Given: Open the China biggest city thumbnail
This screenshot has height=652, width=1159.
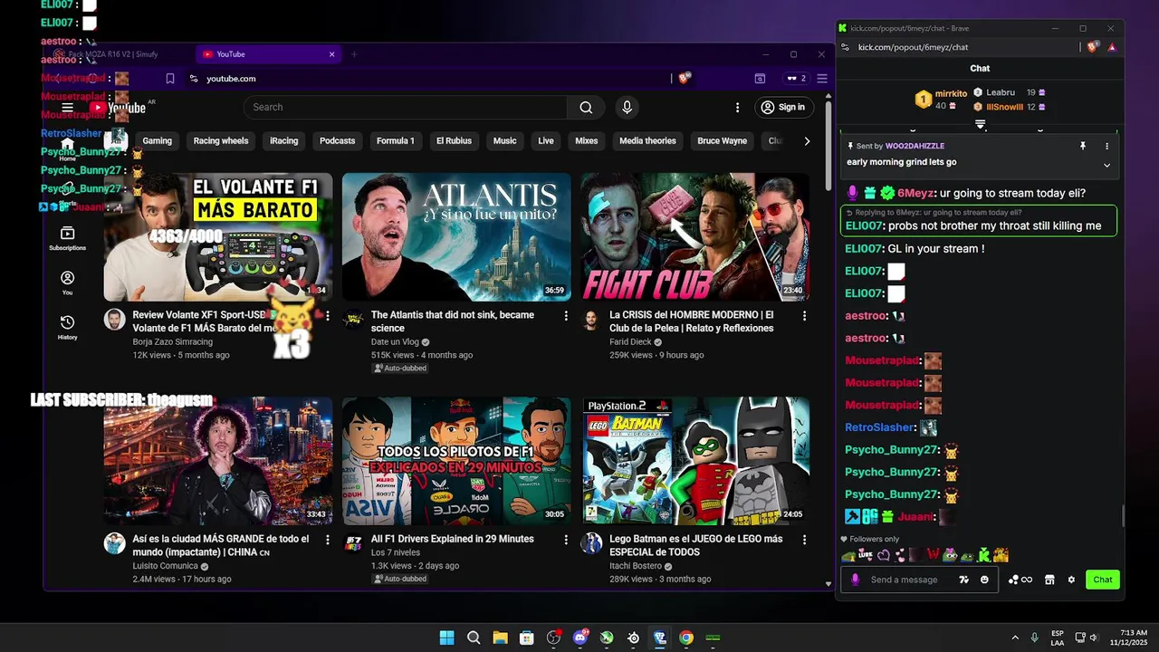Looking at the screenshot, I should pyautogui.click(x=217, y=461).
